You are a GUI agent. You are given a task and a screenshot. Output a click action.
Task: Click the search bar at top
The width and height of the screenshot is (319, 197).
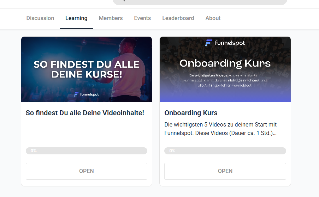[200, 2]
